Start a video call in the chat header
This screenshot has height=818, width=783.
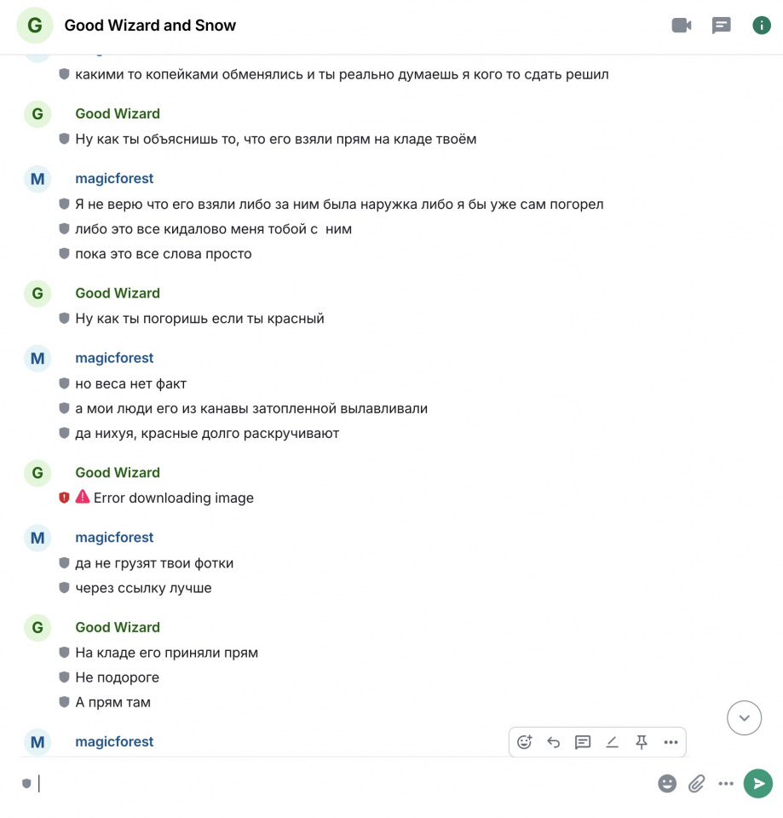coord(682,25)
